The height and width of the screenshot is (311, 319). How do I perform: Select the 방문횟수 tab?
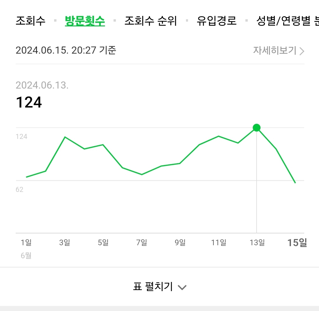tap(85, 21)
